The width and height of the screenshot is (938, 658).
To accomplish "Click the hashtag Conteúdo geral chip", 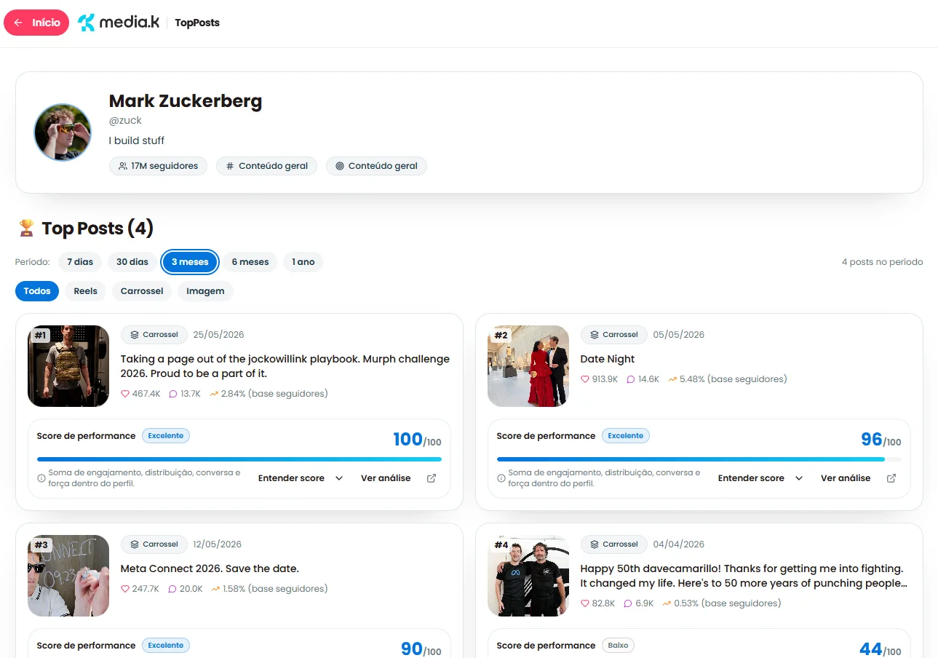I will tap(266, 166).
